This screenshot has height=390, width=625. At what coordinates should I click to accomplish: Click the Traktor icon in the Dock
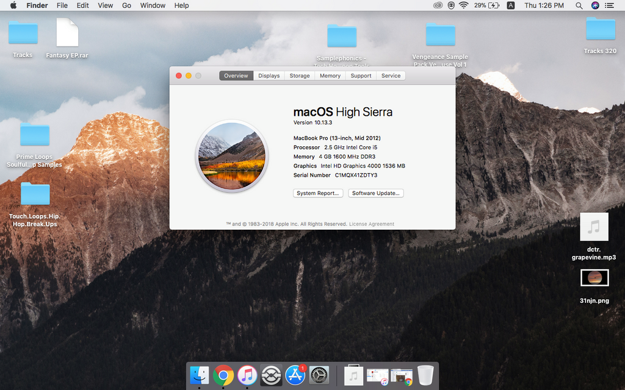(271, 375)
